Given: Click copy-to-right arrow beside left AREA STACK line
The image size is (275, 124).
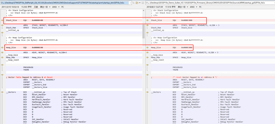Looking at the screenshot, I should [2, 25].
